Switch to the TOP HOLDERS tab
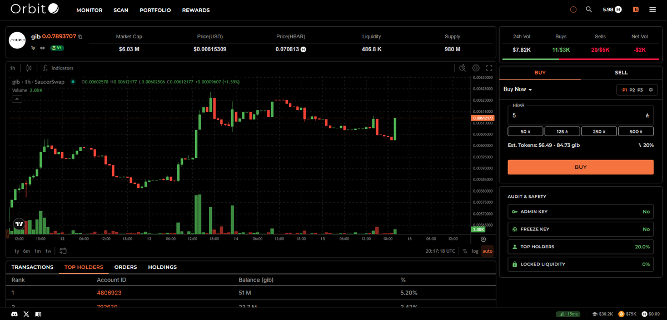667x320 pixels. point(84,267)
